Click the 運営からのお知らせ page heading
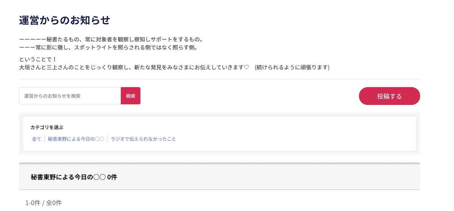The image size is (454, 211). click(64, 20)
